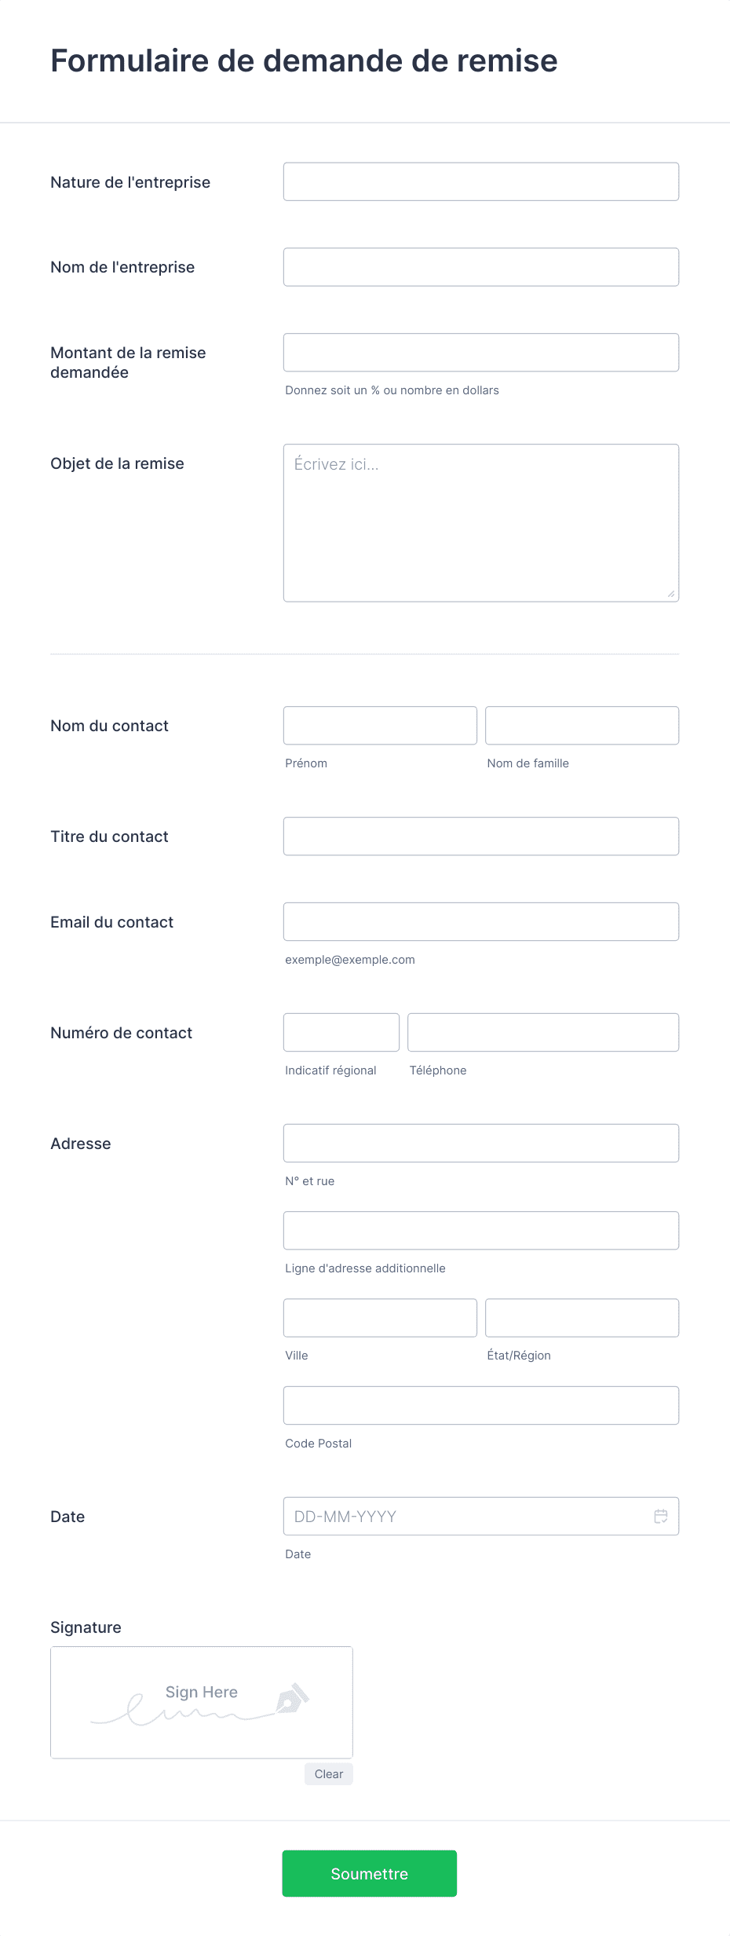
Task: Select the Titre du contact field
Action: pos(481,836)
